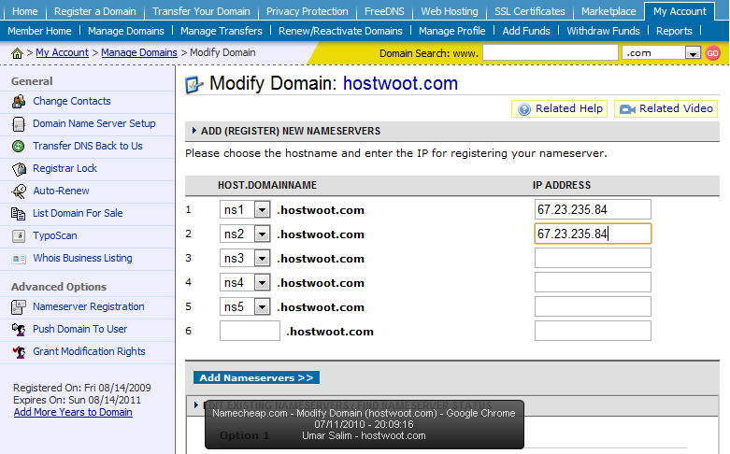Go to Reports submenu
Image resolution: width=730 pixels, height=454 pixels.
click(674, 31)
